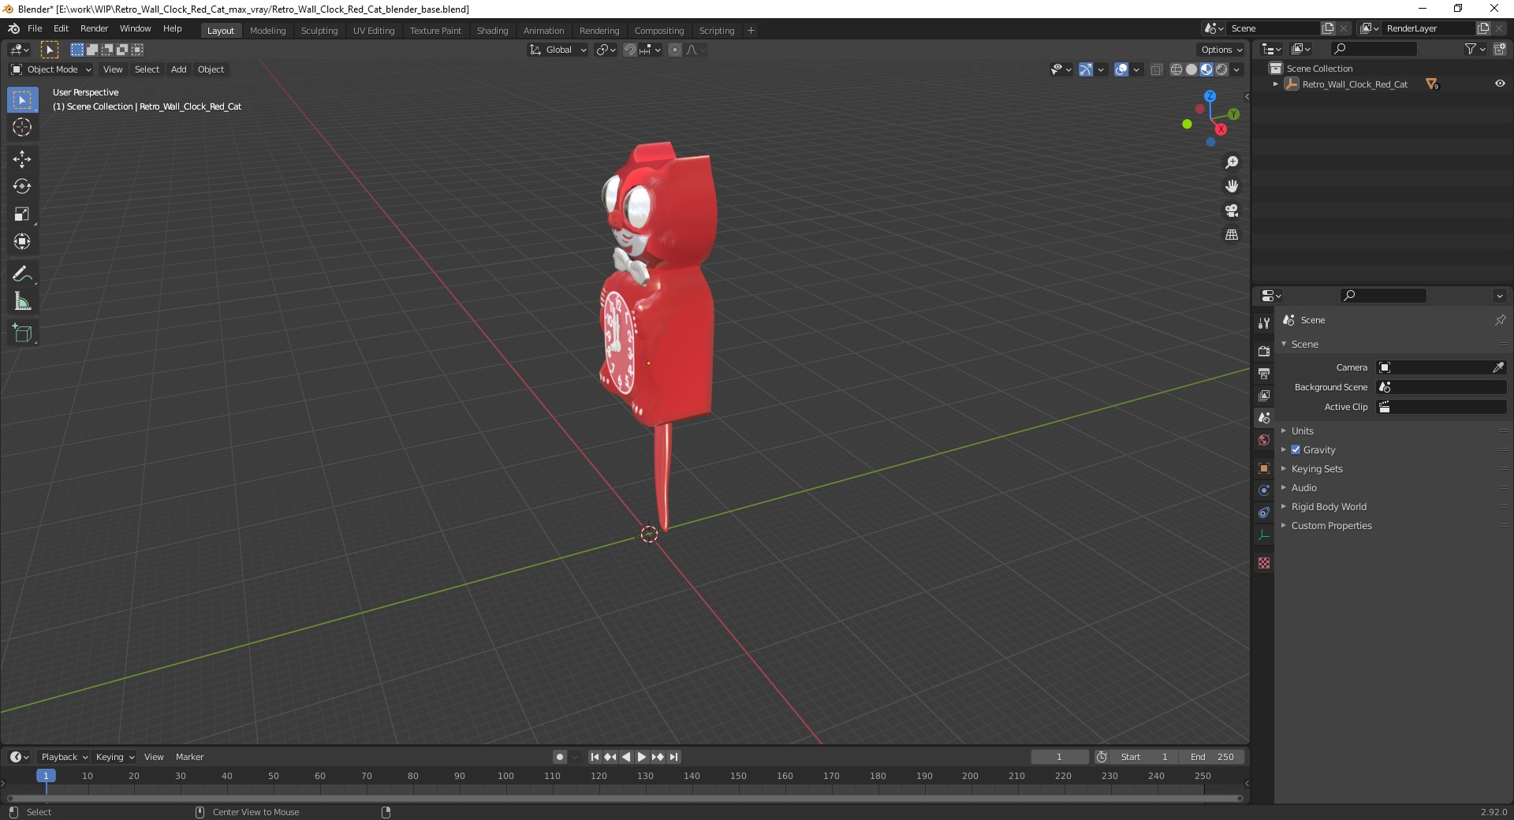Switch to Modeling workspace tab
1514x820 pixels.
(x=267, y=31)
